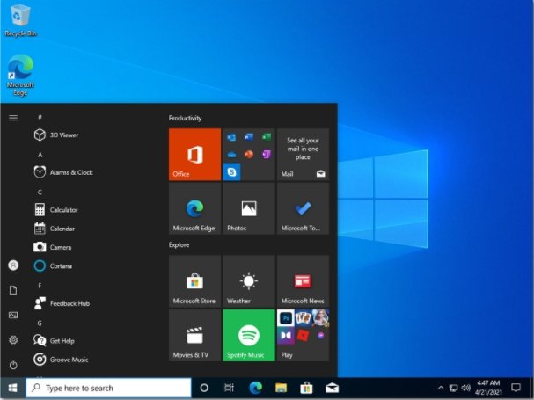The height and width of the screenshot is (400, 534).
Task: Click the 'C' letter header in the app list
Action: tap(40, 193)
